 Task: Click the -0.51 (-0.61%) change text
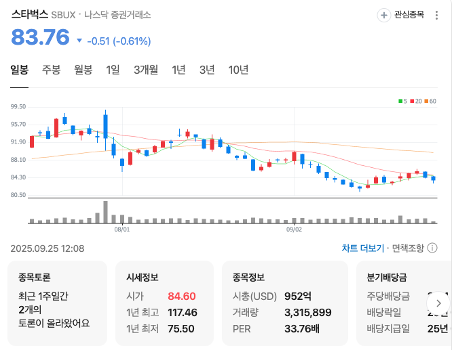(x=119, y=41)
